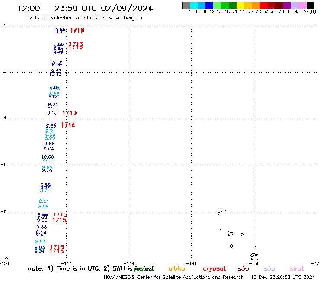320x281 pixels.
Task: Click the 's3a' satellite label
Action: pyautogui.click(x=243, y=269)
